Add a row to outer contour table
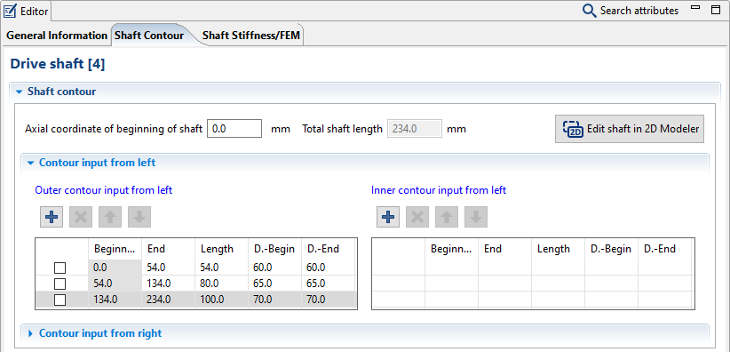 (52, 217)
